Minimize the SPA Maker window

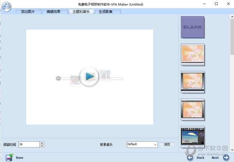tap(204, 4)
